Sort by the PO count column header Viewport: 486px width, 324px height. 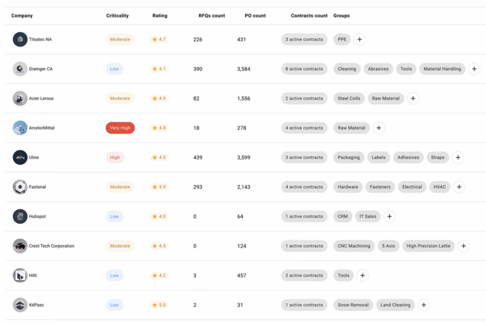click(x=255, y=16)
